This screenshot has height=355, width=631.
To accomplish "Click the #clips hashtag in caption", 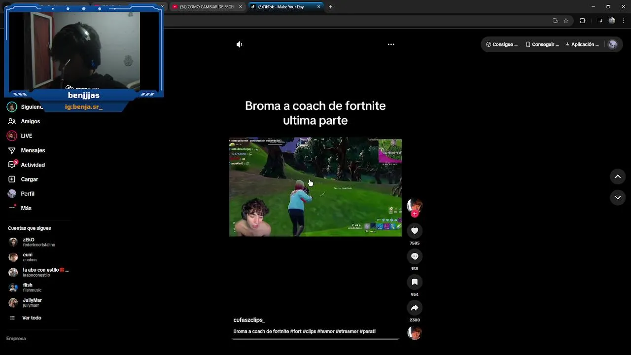I will tap(309, 331).
